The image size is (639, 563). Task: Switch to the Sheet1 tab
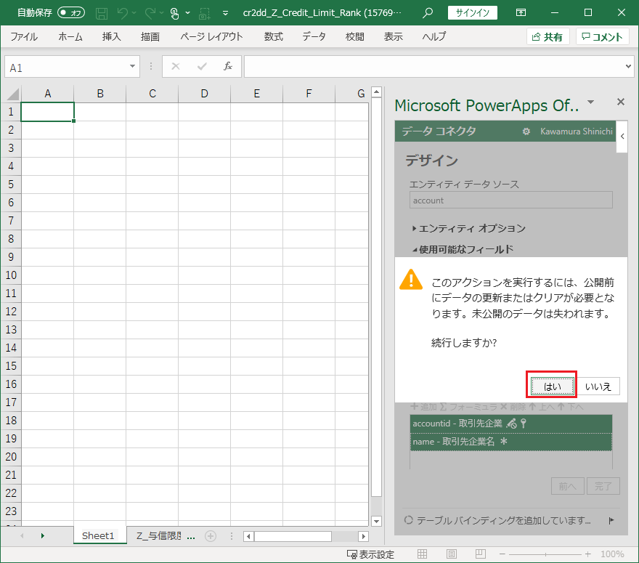click(98, 535)
